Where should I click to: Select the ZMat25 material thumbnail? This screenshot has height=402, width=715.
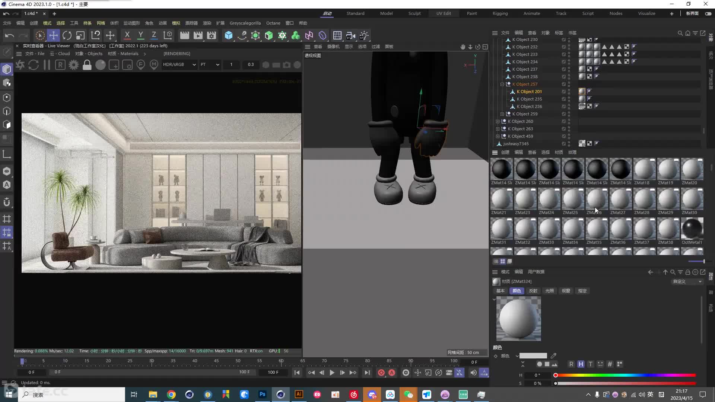pyautogui.click(x=573, y=199)
